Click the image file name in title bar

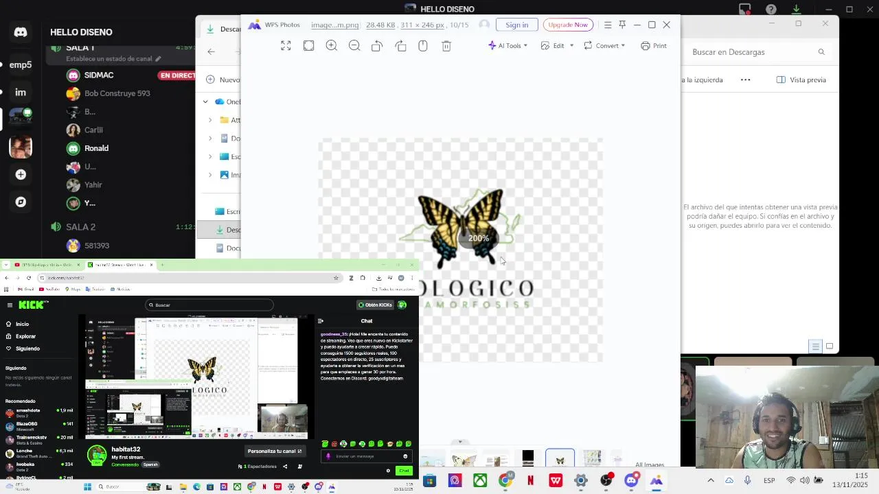[x=334, y=25]
